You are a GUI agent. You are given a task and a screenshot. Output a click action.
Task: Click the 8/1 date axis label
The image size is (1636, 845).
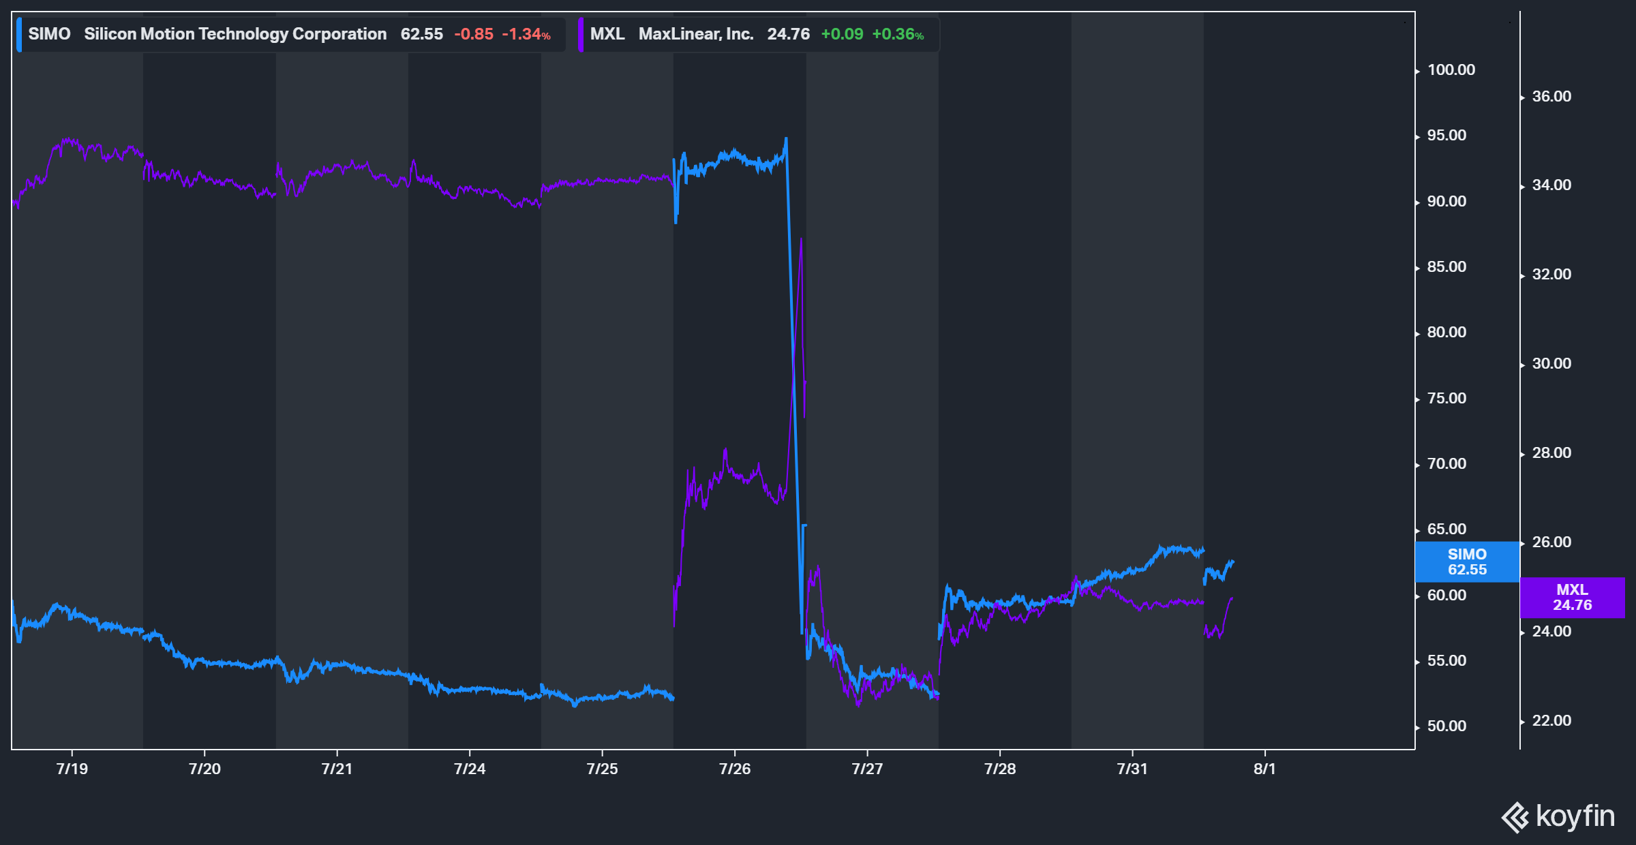(1264, 769)
